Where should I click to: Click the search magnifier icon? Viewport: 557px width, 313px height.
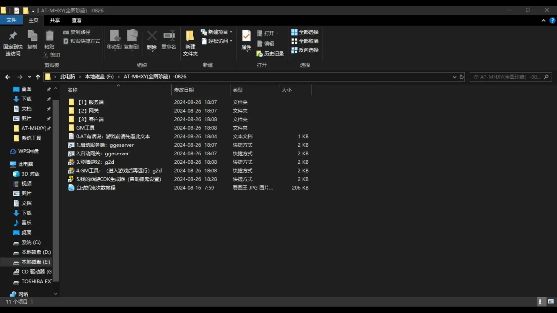point(546,77)
